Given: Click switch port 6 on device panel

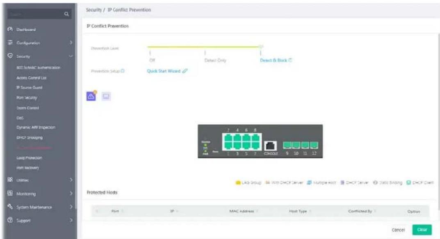Looking at the screenshot, I should pyautogui.click(x=246, y=138).
